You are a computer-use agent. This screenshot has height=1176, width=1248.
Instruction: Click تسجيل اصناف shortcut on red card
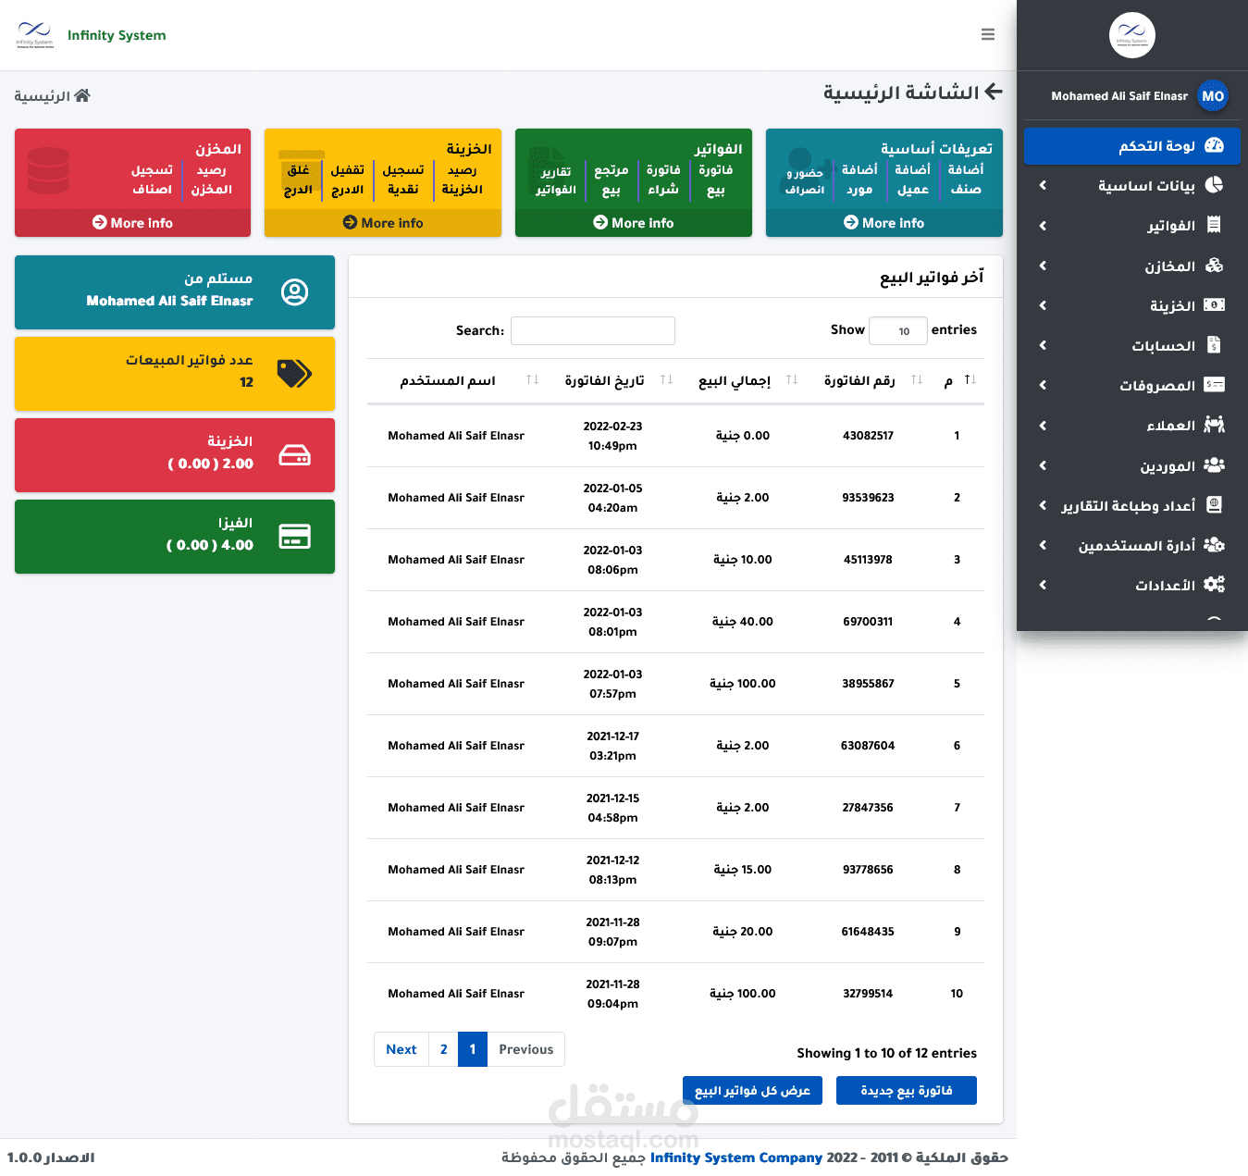point(152,179)
